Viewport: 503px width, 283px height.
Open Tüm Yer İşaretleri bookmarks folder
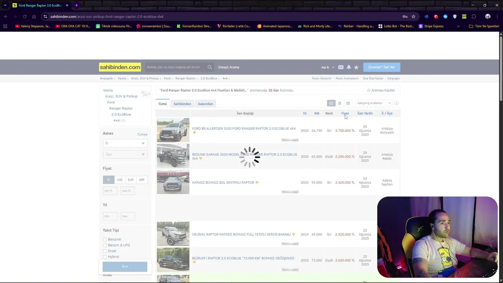[x=484, y=26]
